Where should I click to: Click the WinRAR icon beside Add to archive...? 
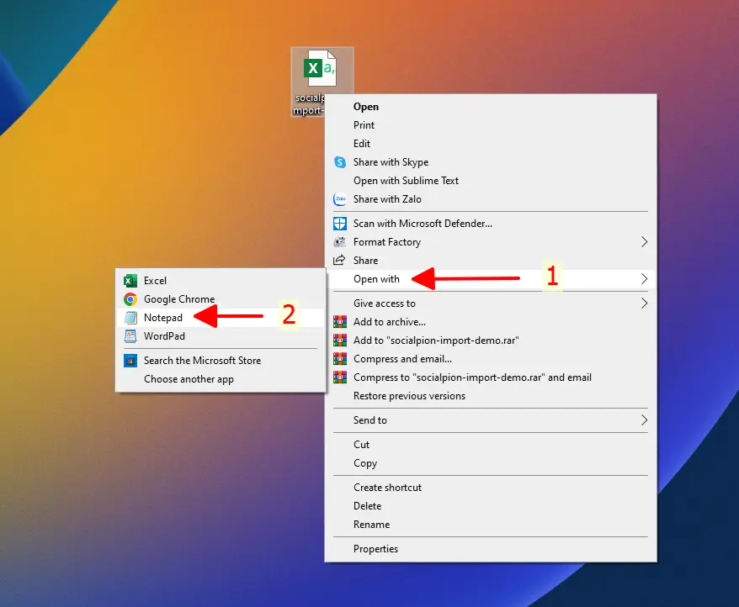tap(340, 322)
